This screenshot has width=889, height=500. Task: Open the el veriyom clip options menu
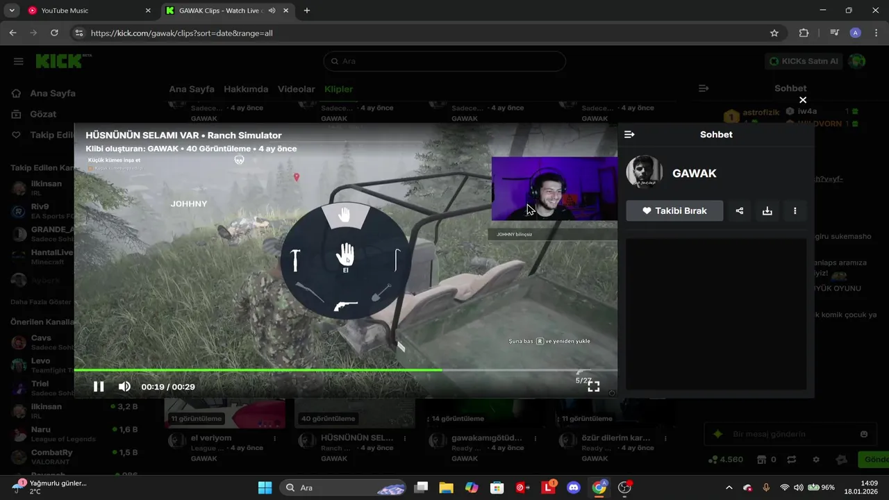[275, 439]
